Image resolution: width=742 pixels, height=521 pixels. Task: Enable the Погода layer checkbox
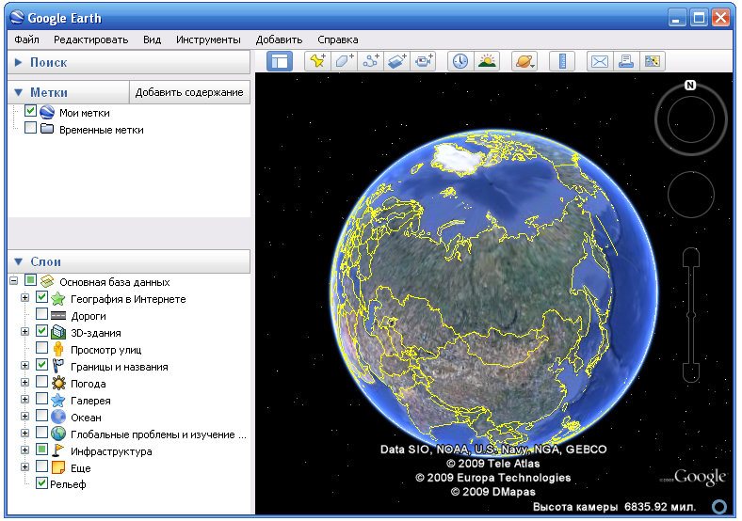pyautogui.click(x=41, y=382)
